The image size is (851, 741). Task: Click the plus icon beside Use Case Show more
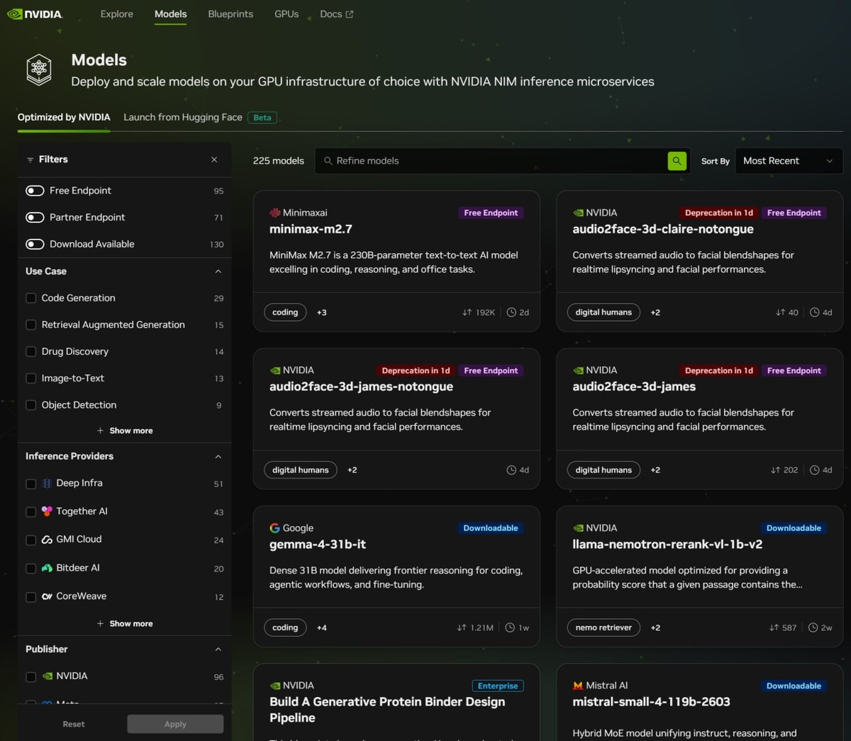coord(100,430)
